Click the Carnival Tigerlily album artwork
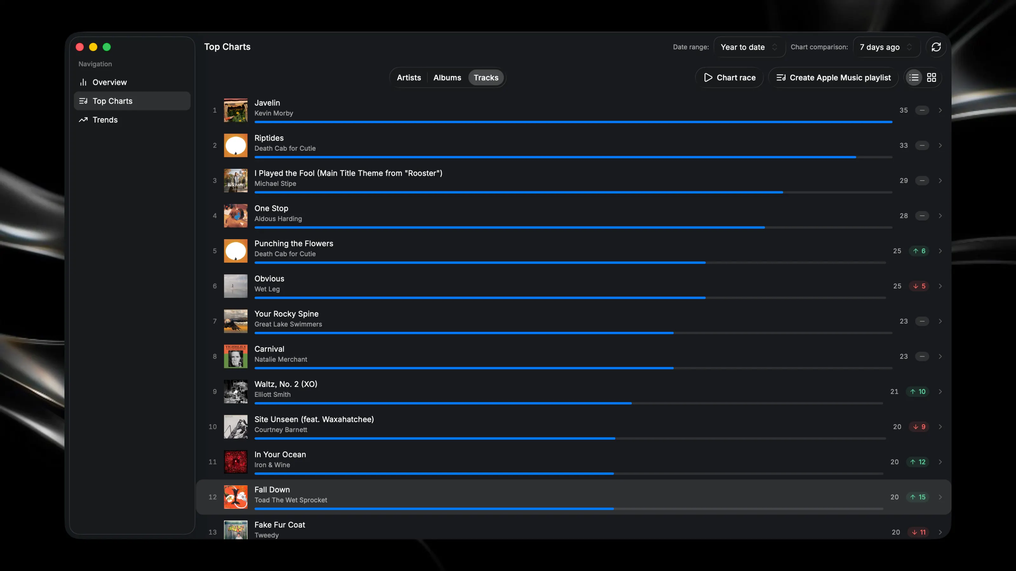Image resolution: width=1016 pixels, height=571 pixels. point(236,356)
